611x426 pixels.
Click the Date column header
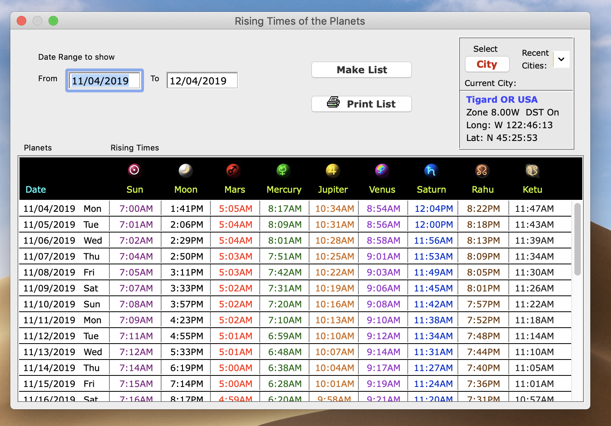[36, 190]
